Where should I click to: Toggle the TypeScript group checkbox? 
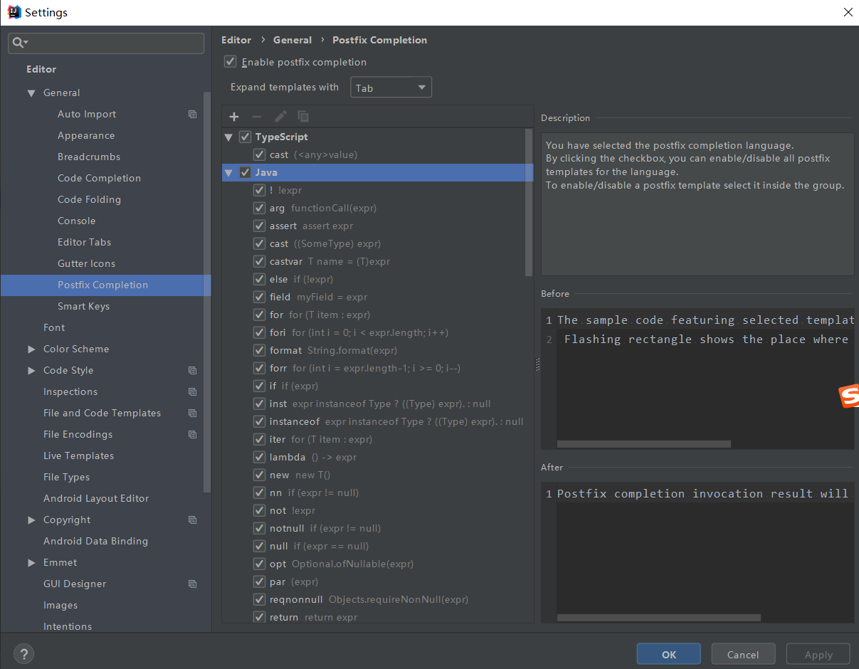245,137
